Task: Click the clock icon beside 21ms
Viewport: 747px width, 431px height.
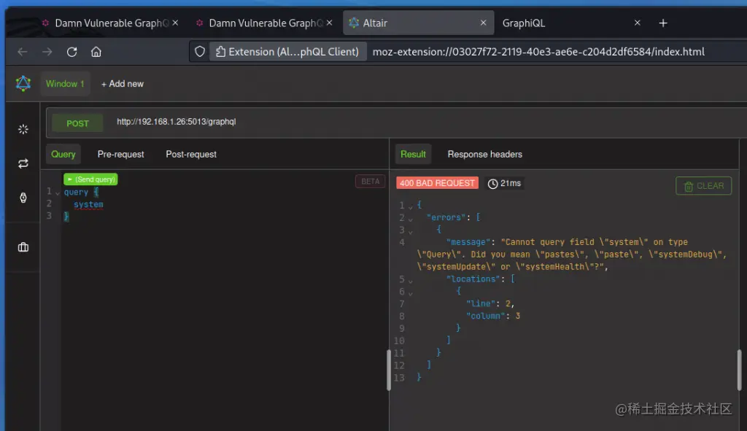Action: coord(492,184)
